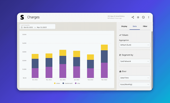
Task: Toggle the amex legend item
Action: tap(57, 83)
